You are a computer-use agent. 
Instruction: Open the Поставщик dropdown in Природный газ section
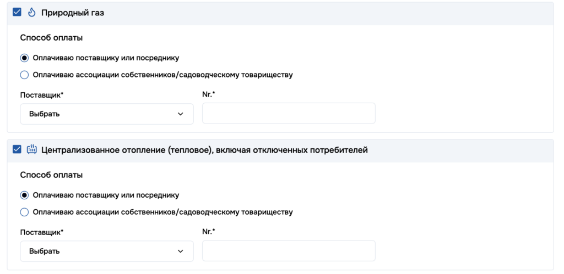(106, 114)
